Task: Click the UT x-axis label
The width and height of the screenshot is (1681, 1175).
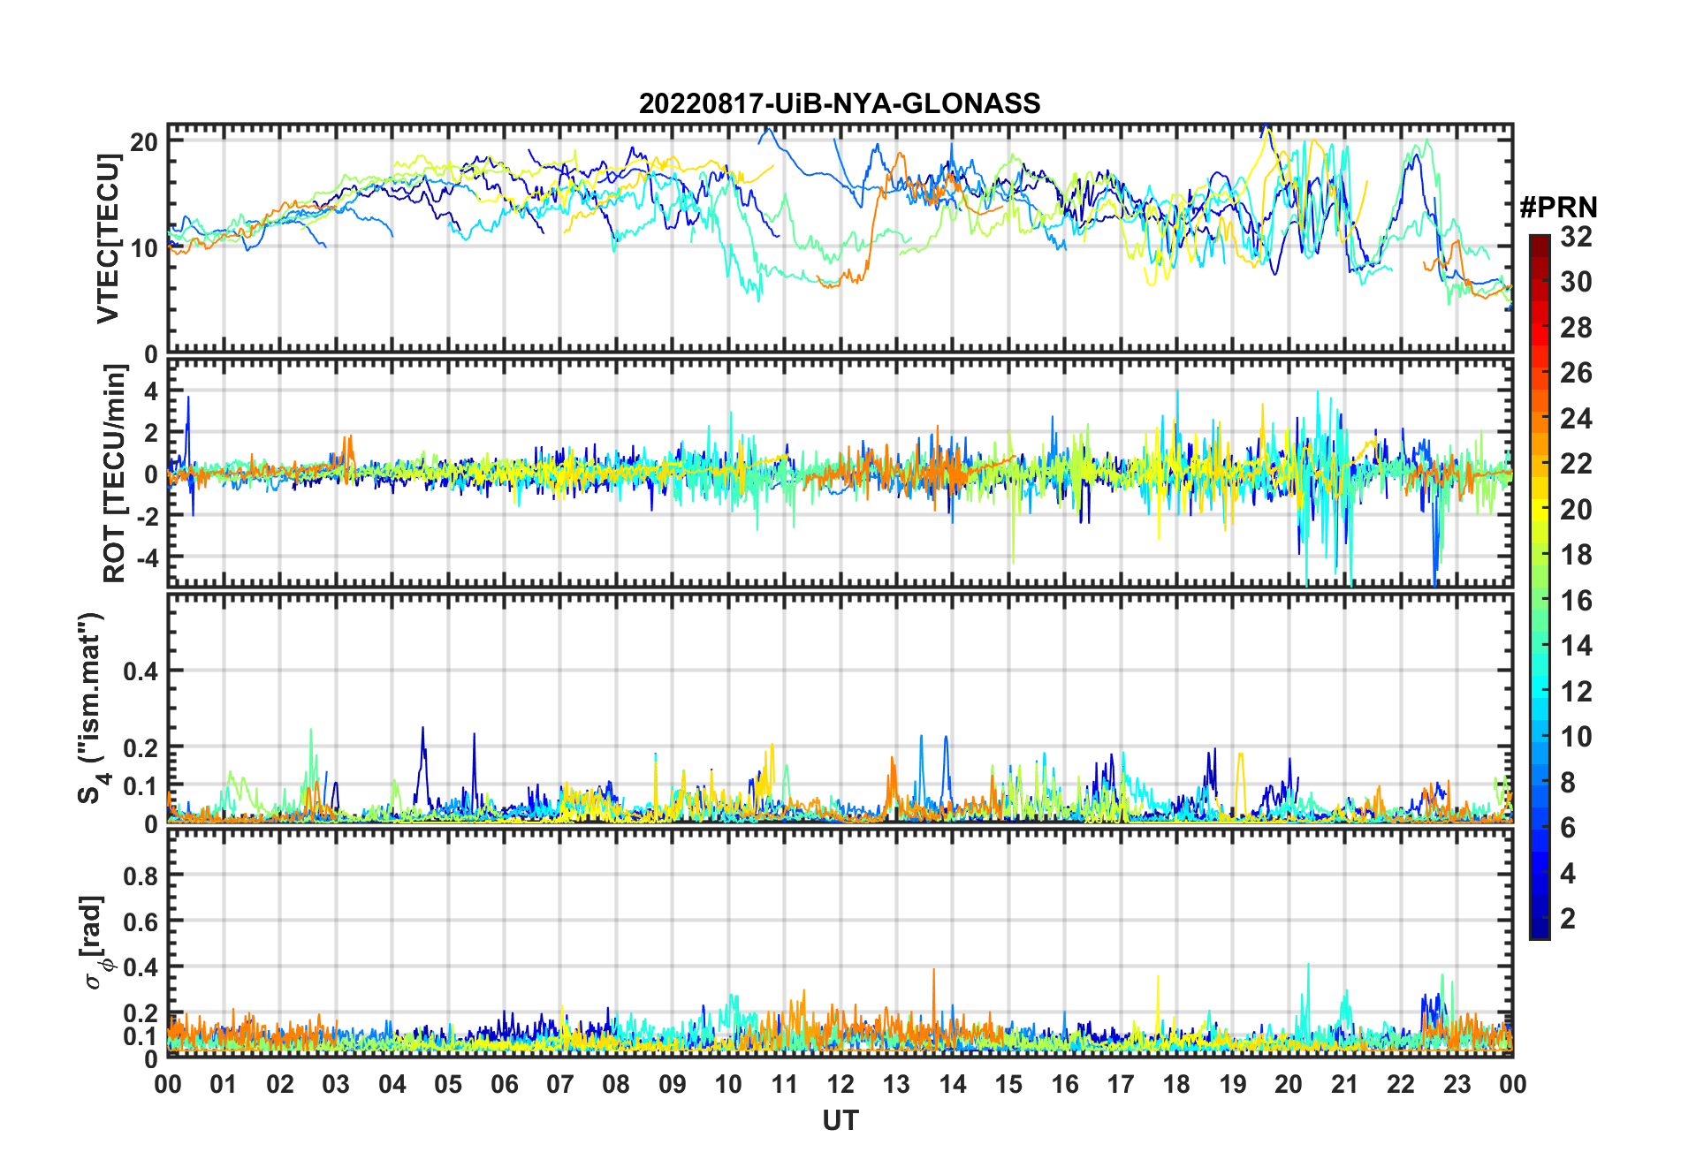Action: pyautogui.click(x=840, y=1120)
